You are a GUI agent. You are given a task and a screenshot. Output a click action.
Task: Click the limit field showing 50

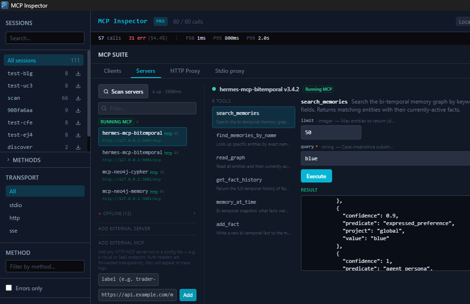pos(331,132)
